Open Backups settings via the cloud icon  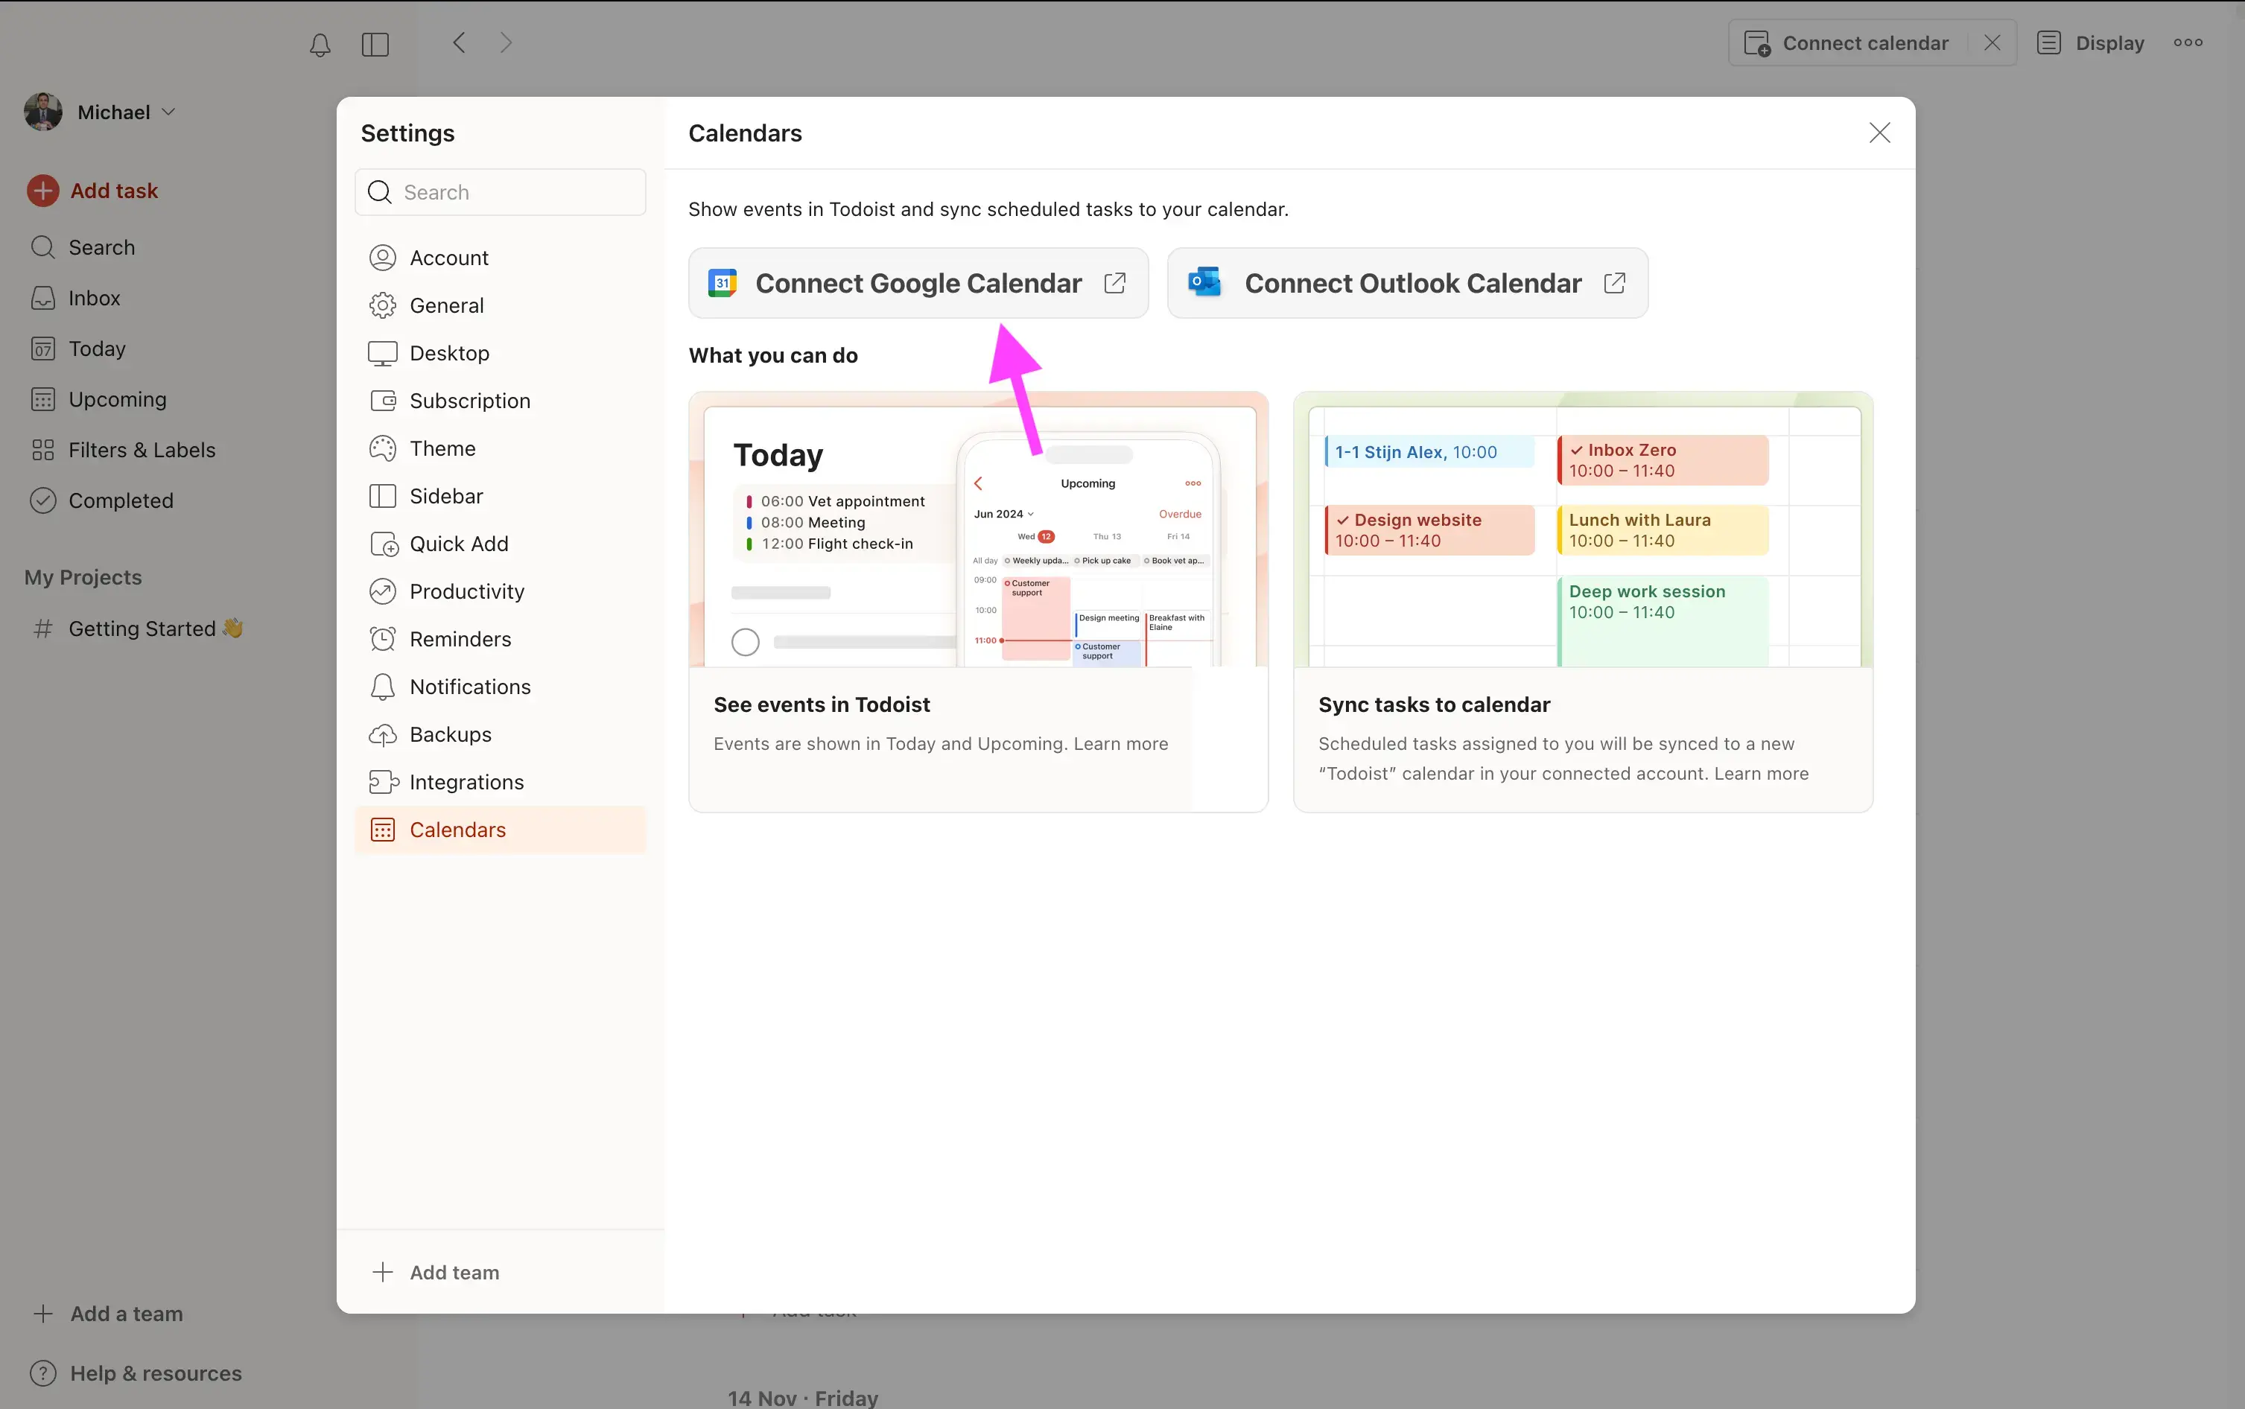pyautogui.click(x=450, y=734)
